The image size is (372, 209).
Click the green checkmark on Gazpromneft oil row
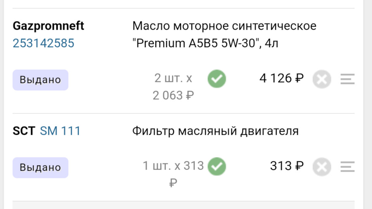click(x=217, y=79)
